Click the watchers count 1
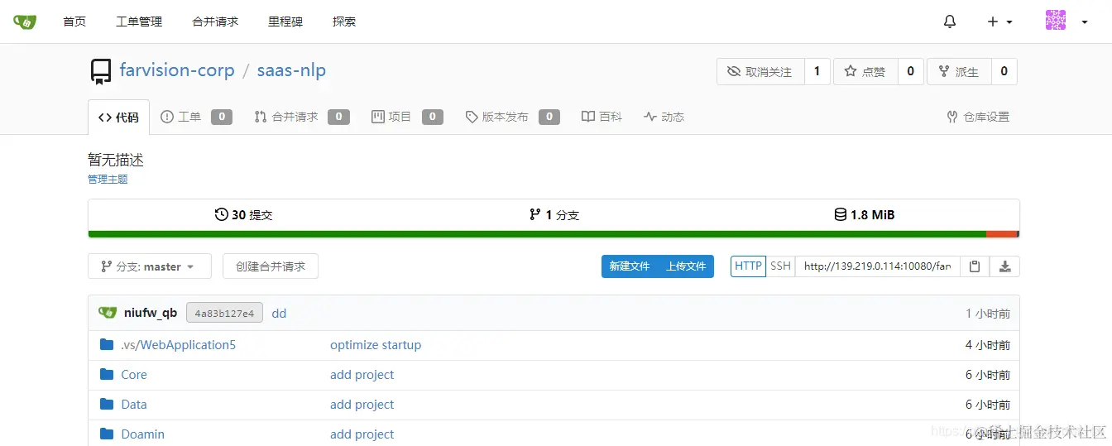This screenshot has width=1112, height=446. (x=817, y=71)
